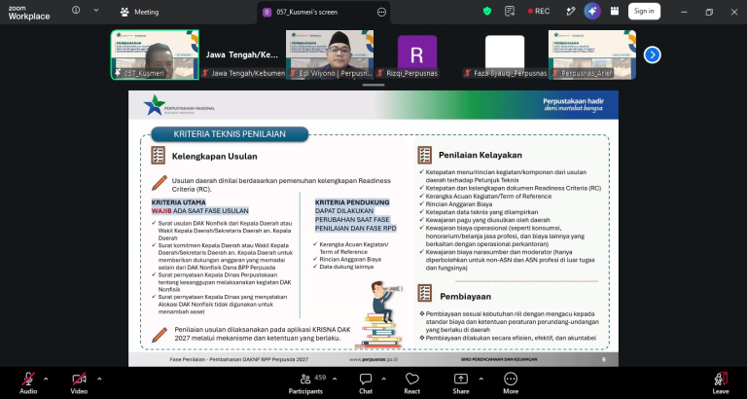Click the Leave meeting button

coord(721,383)
